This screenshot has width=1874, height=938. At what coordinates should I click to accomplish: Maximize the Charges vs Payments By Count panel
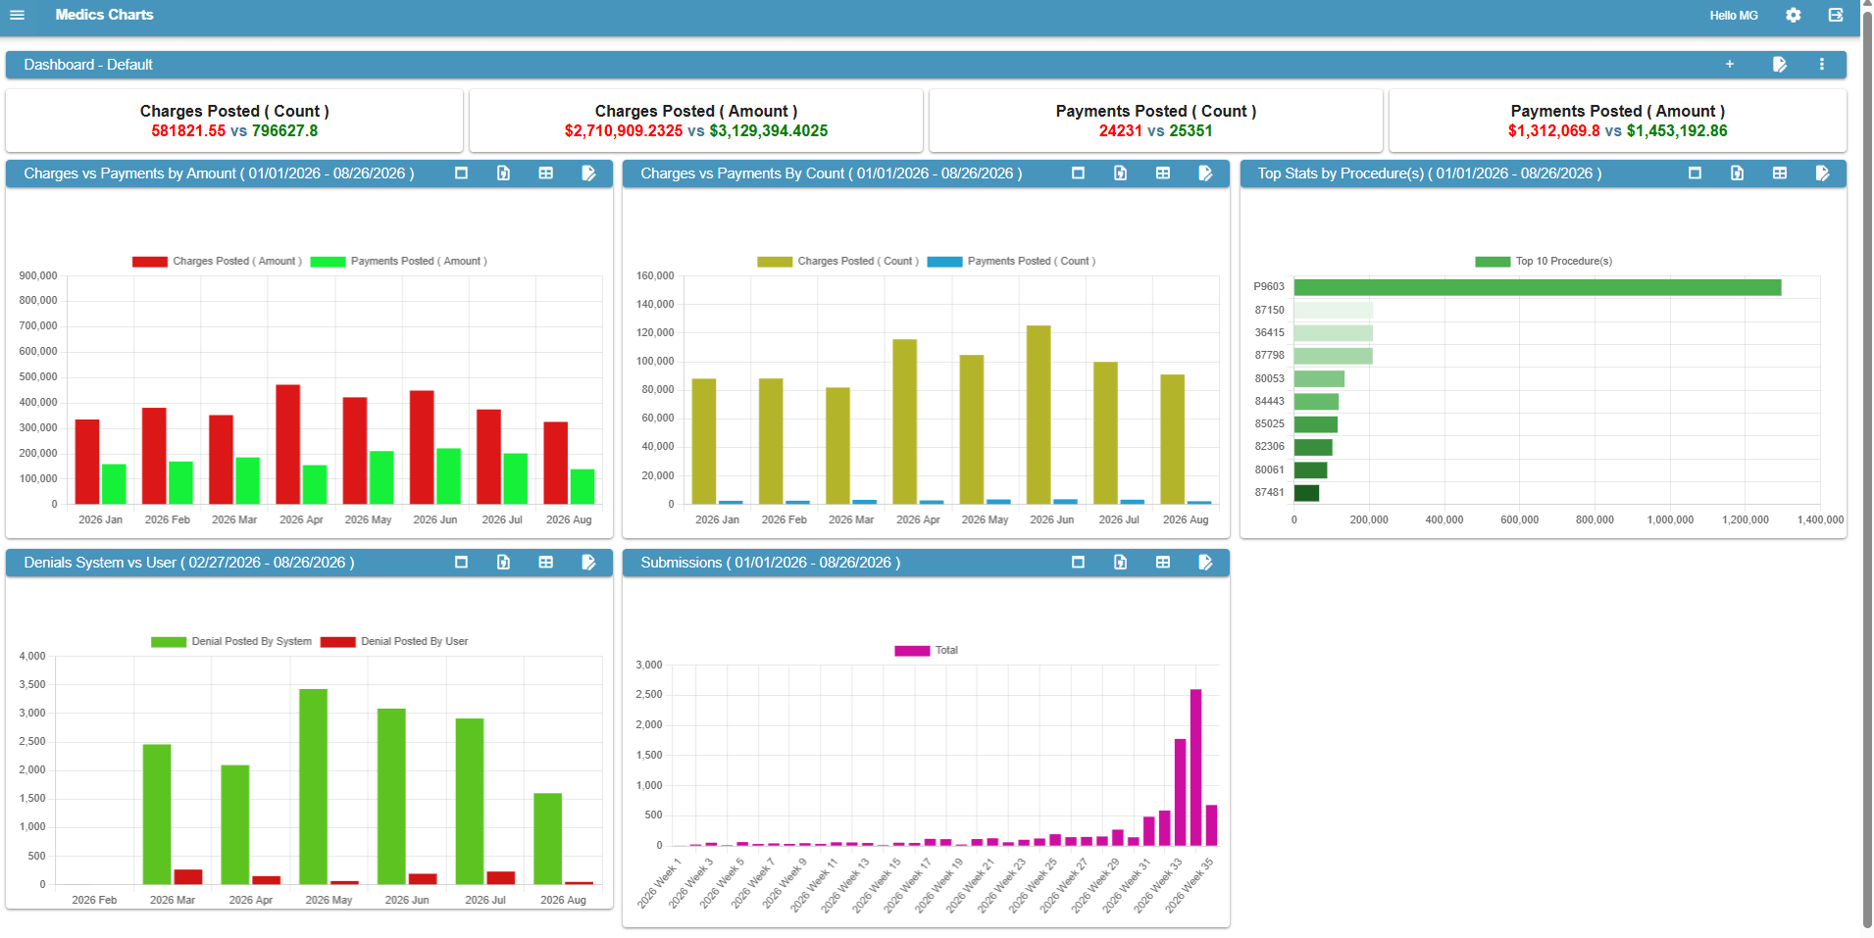tap(1078, 173)
